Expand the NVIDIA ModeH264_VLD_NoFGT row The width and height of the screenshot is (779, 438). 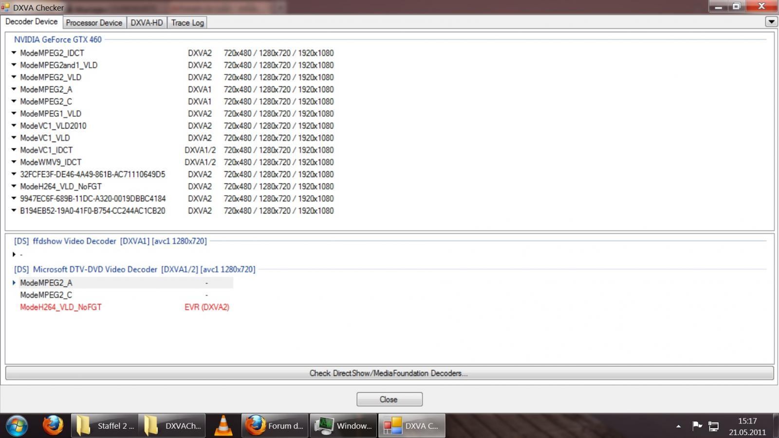coord(14,186)
